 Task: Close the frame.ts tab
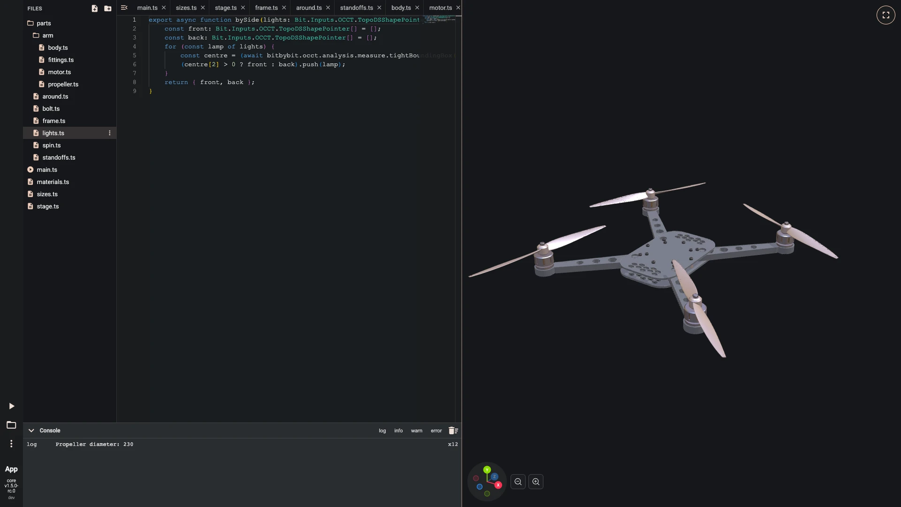pyautogui.click(x=284, y=8)
